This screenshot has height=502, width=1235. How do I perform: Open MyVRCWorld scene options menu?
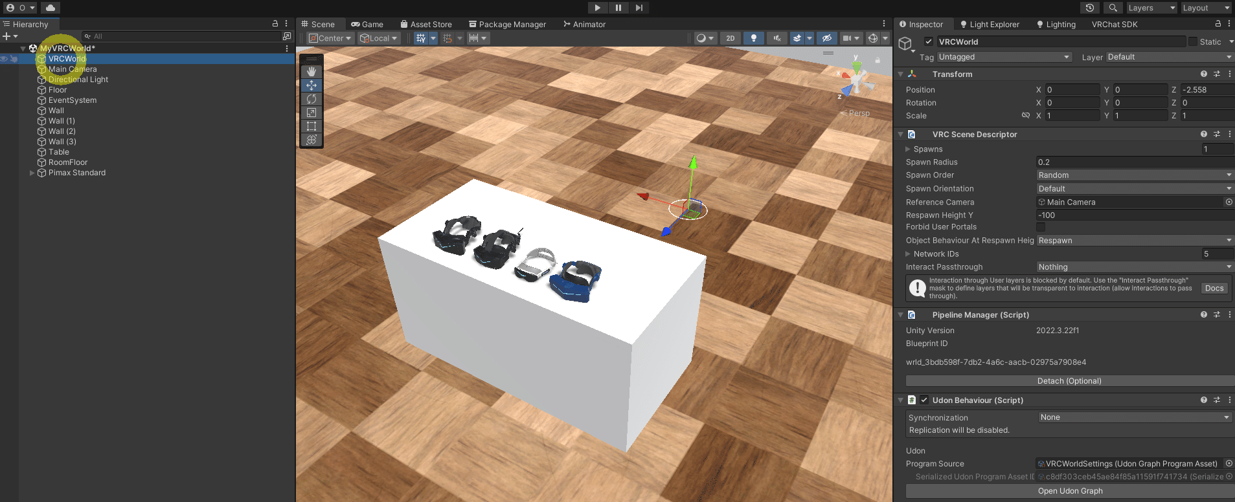pyautogui.click(x=287, y=49)
